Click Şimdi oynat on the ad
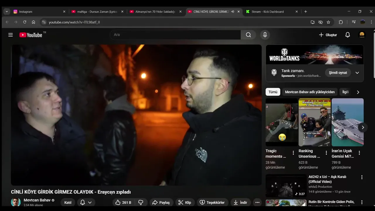 (x=338, y=73)
